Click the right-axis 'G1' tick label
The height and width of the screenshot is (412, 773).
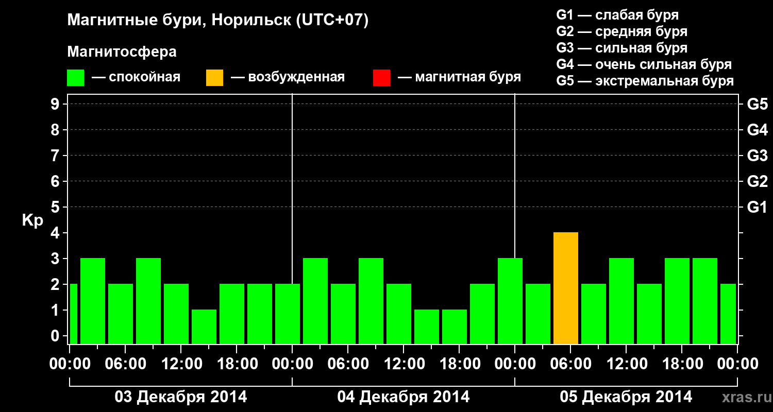pos(758,207)
